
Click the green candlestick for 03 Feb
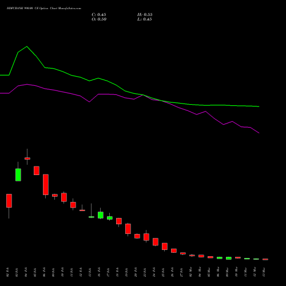18,174
